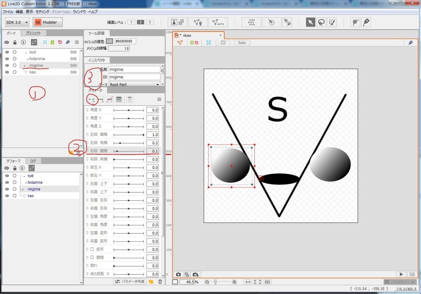This screenshot has width=421, height=294.
Task: Click the manual key edit icon
Action: click(x=119, y=100)
